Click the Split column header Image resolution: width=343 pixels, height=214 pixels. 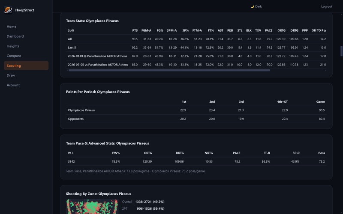click(x=71, y=30)
